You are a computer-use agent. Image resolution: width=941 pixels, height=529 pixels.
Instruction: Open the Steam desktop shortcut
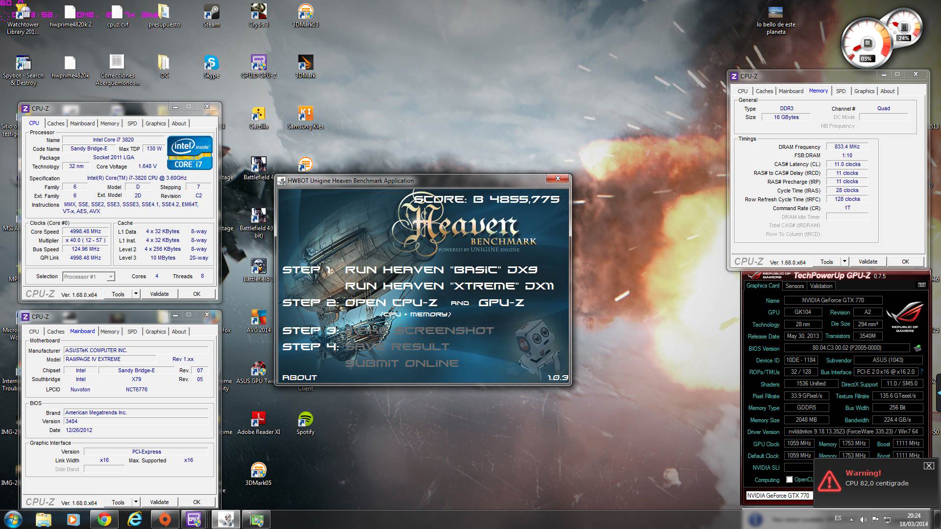tap(211, 16)
